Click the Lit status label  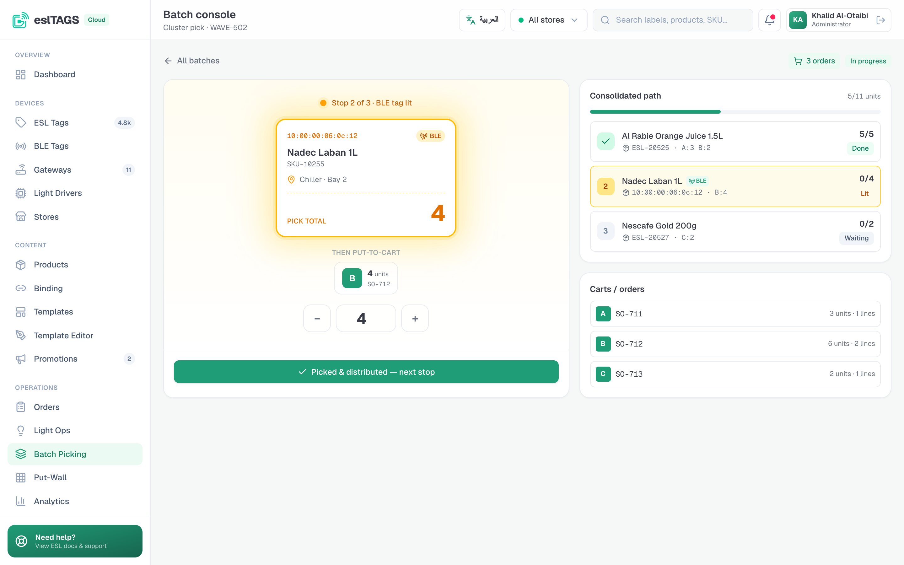(x=865, y=194)
